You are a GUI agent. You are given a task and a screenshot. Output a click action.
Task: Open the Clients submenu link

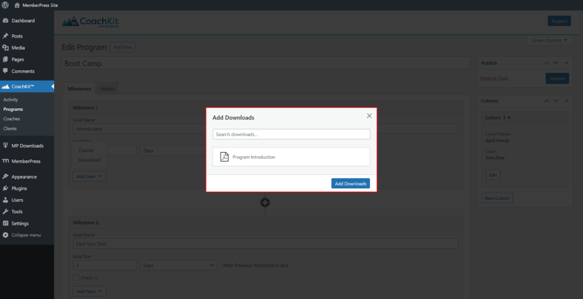click(10, 128)
